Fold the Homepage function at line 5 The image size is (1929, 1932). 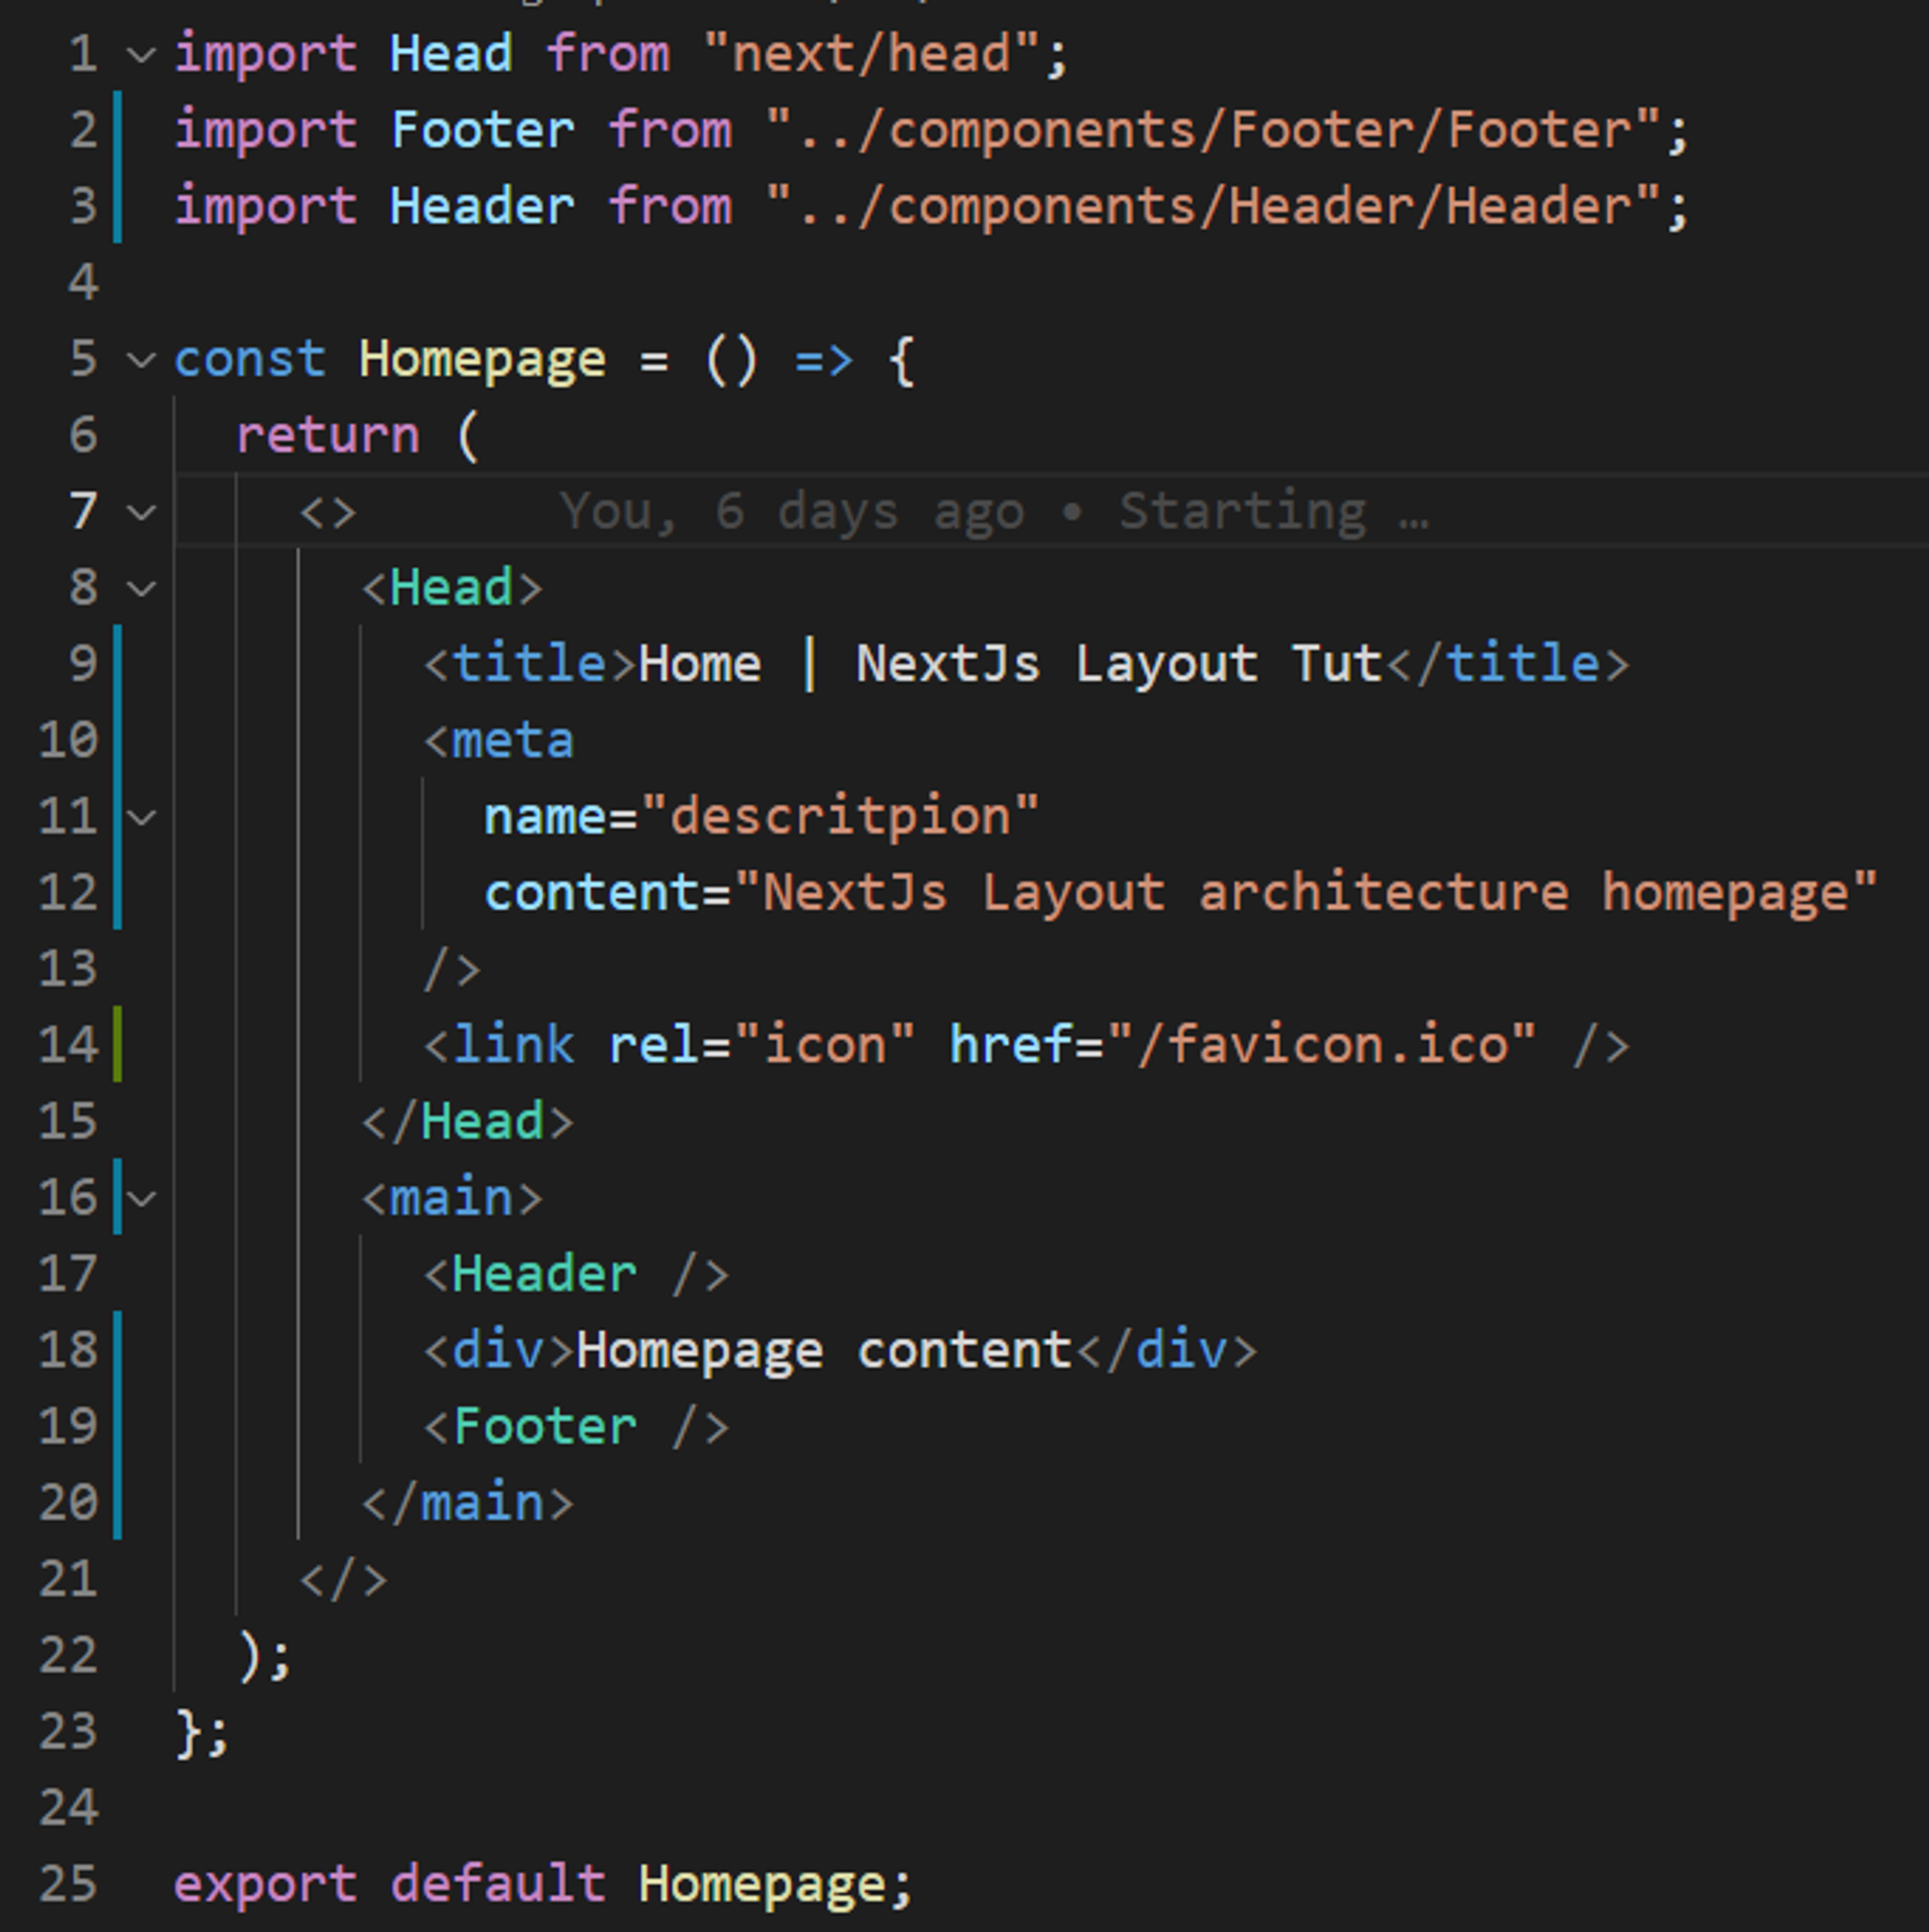143,359
